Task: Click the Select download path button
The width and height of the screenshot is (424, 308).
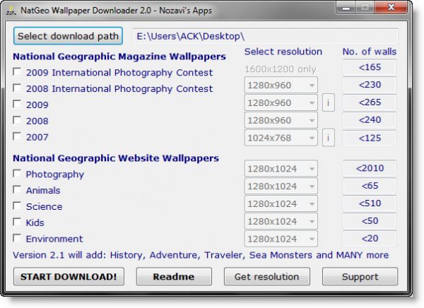Action: click(68, 36)
